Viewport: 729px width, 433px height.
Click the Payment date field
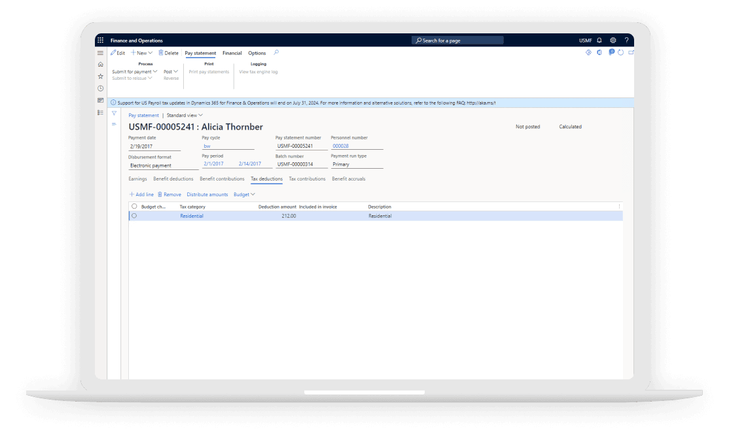click(154, 147)
